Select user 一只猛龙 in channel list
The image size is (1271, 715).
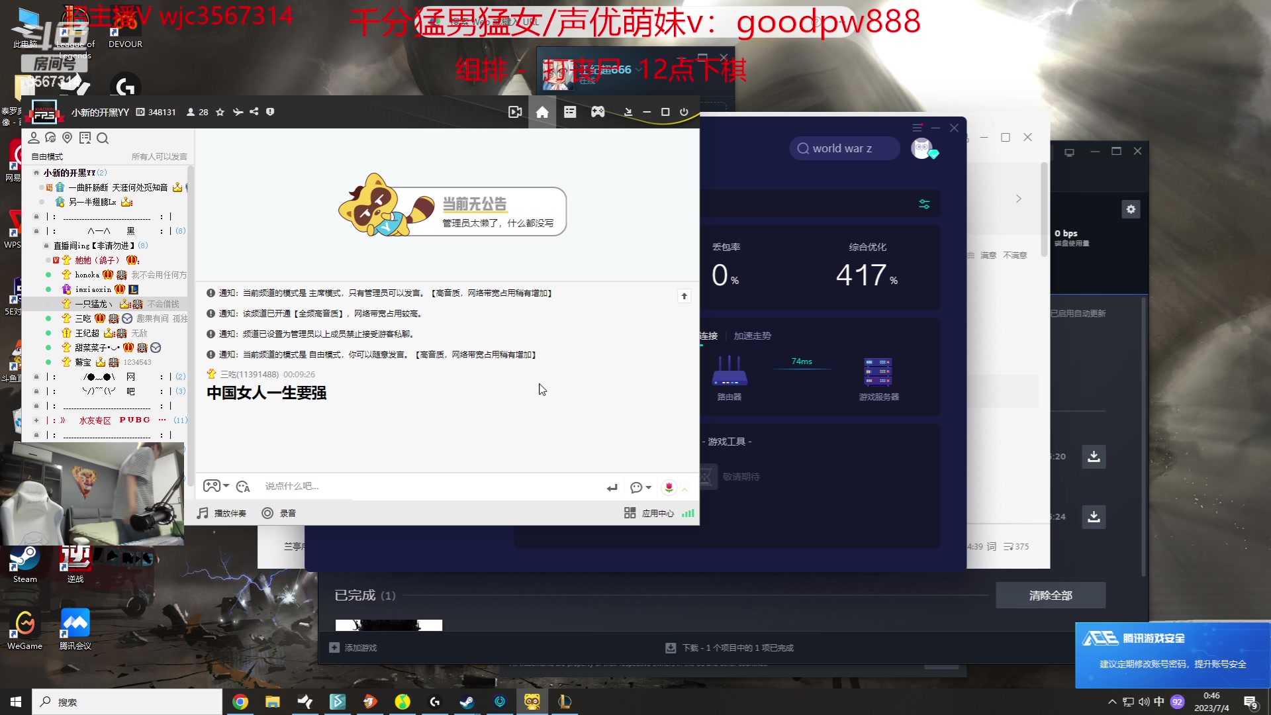click(94, 304)
